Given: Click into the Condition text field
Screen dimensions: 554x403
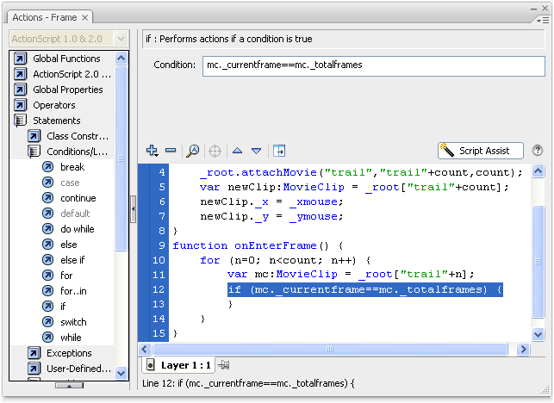Looking at the screenshot, I should [x=373, y=65].
